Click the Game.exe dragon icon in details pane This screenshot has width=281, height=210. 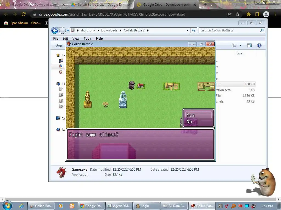pos(61,172)
